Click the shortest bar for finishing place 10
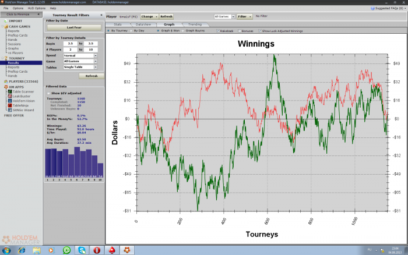 [100, 170]
